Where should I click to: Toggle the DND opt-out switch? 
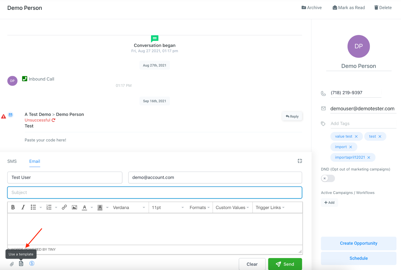point(328,178)
